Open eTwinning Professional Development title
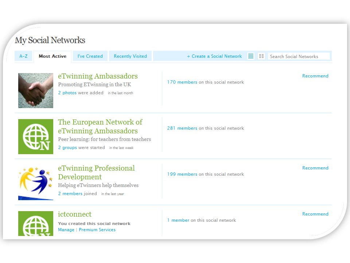 [96, 172]
